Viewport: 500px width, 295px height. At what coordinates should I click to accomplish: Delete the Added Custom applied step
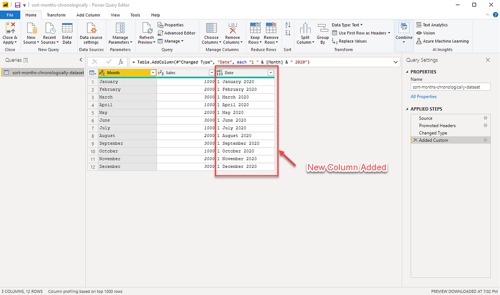tap(415, 140)
